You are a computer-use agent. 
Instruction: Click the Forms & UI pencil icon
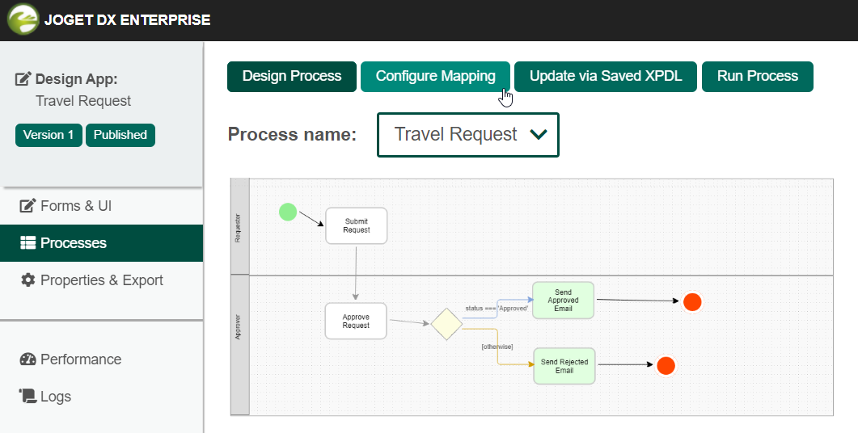coord(28,206)
